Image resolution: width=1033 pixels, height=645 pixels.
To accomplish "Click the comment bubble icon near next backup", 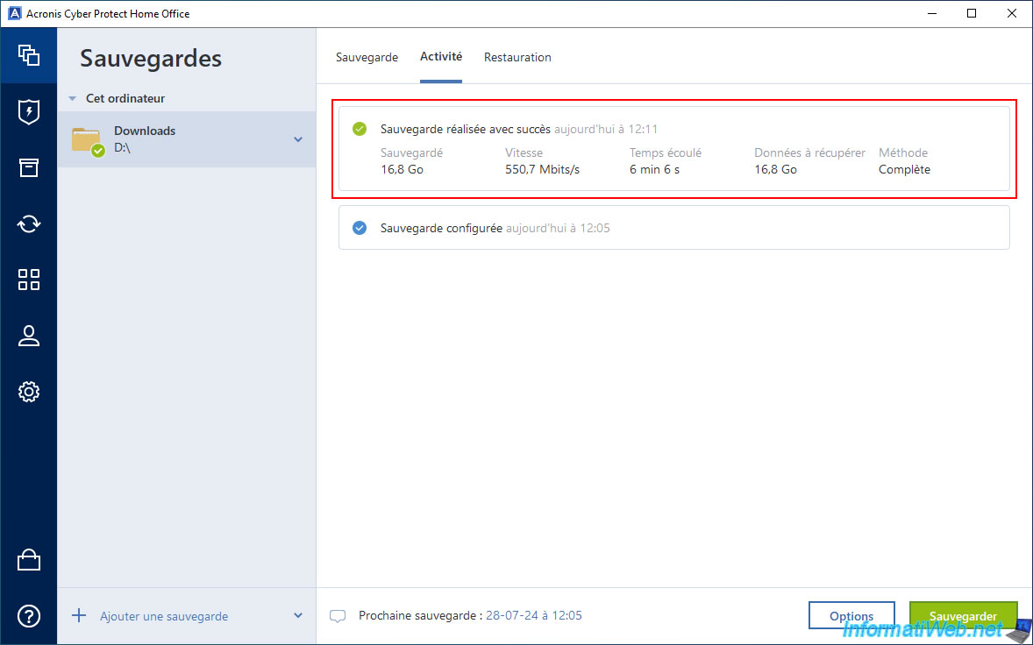I will click(338, 617).
